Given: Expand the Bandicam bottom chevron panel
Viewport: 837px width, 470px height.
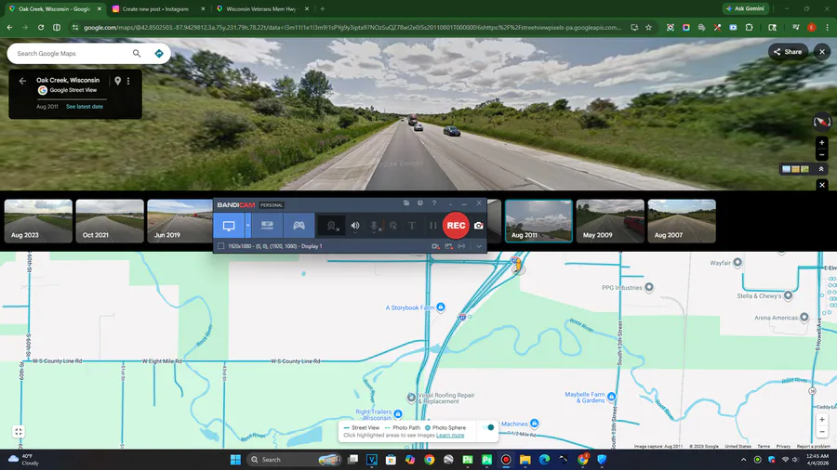Looking at the screenshot, I should click(x=479, y=246).
